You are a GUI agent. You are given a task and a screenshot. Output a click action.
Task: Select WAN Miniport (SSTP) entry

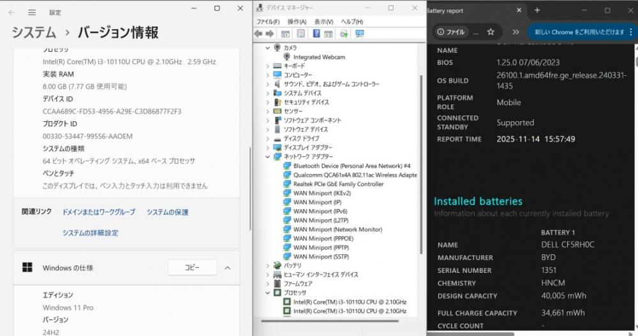[x=316, y=257]
